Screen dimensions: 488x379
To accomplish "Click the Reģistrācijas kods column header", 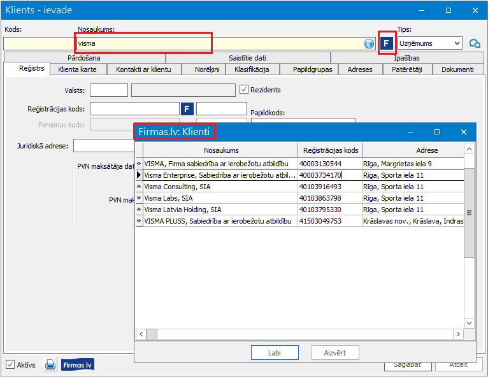I will coord(331,150).
